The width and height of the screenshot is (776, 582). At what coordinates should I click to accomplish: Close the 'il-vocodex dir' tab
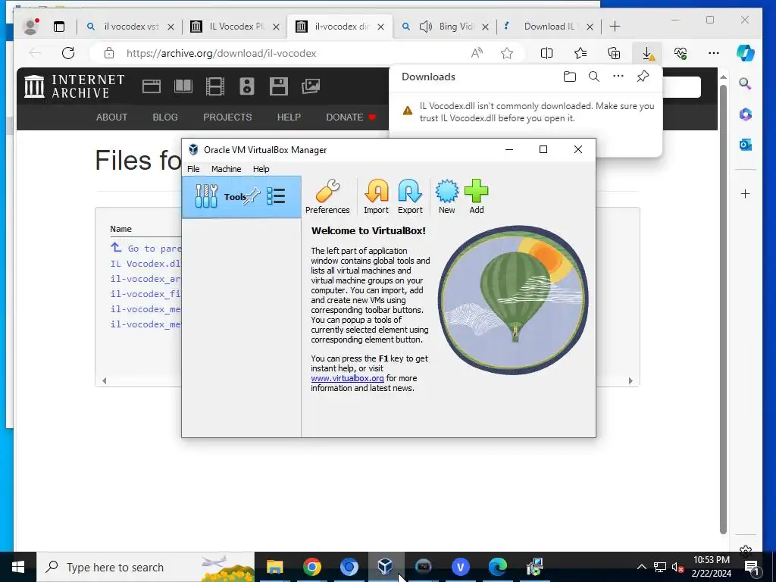pos(380,27)
